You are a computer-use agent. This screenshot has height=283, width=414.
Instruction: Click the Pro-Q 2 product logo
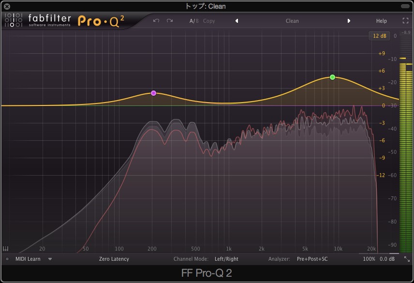click(101, 21)
